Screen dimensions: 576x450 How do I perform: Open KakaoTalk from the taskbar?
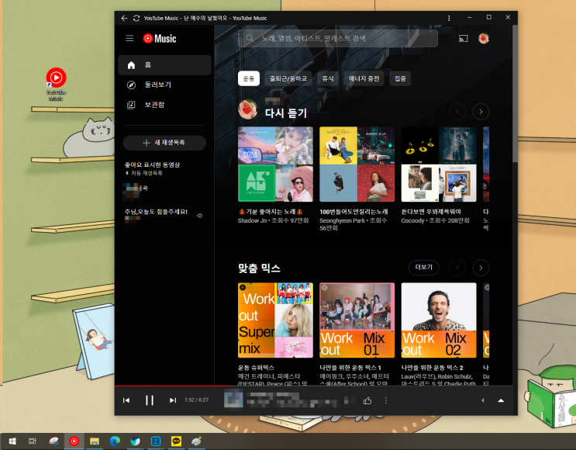pos(176,441)
